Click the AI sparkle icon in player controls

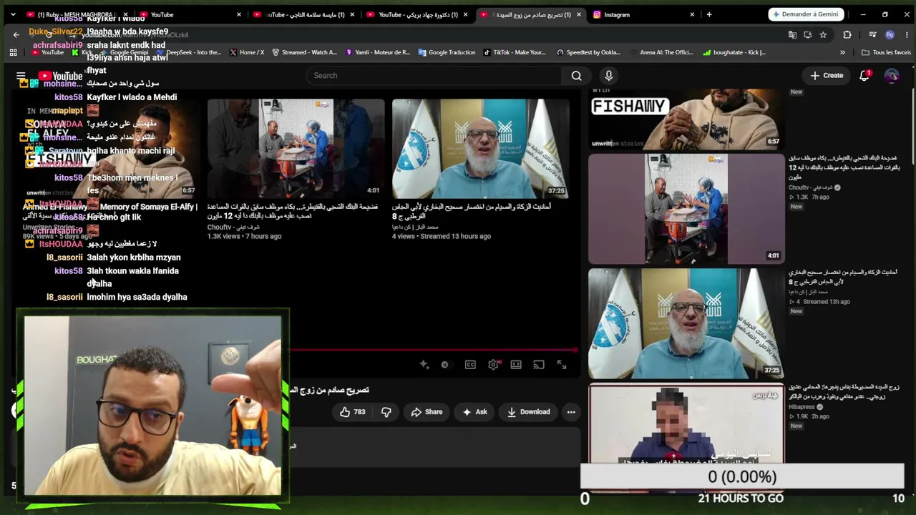(x=424, y=365)
